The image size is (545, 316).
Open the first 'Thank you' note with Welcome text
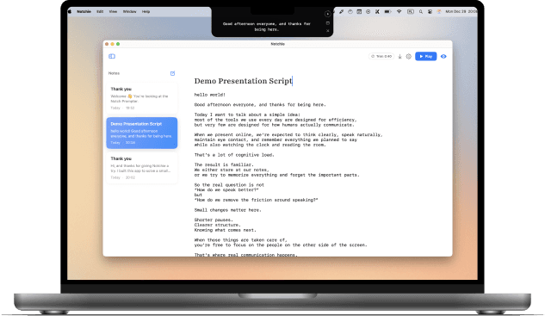coord(142,98)
